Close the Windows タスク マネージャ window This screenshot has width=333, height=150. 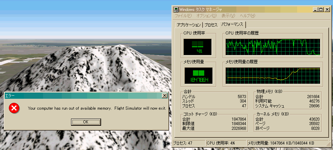(x=327, y=10)
